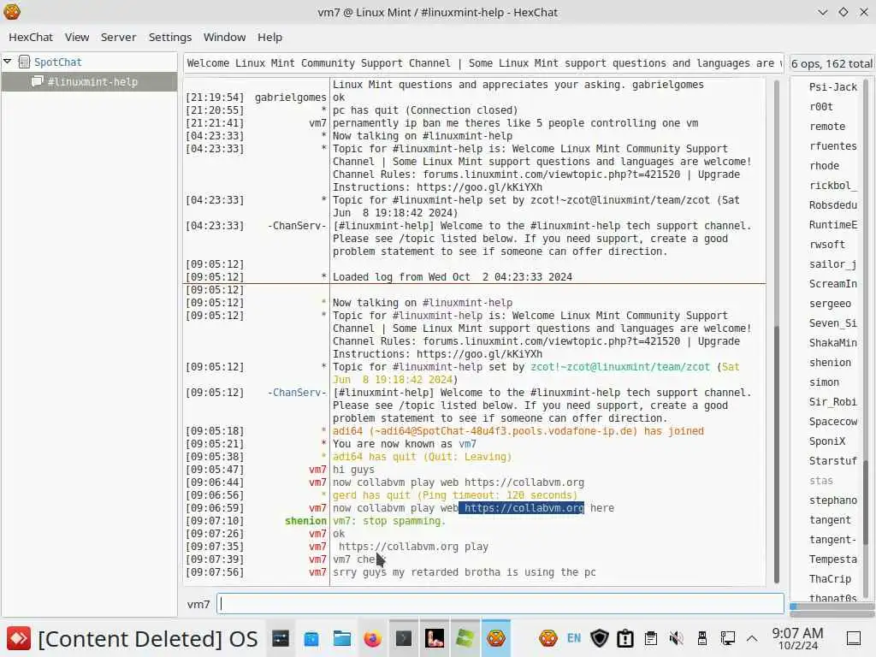Open the software store taskbar icon

point(311,638)
